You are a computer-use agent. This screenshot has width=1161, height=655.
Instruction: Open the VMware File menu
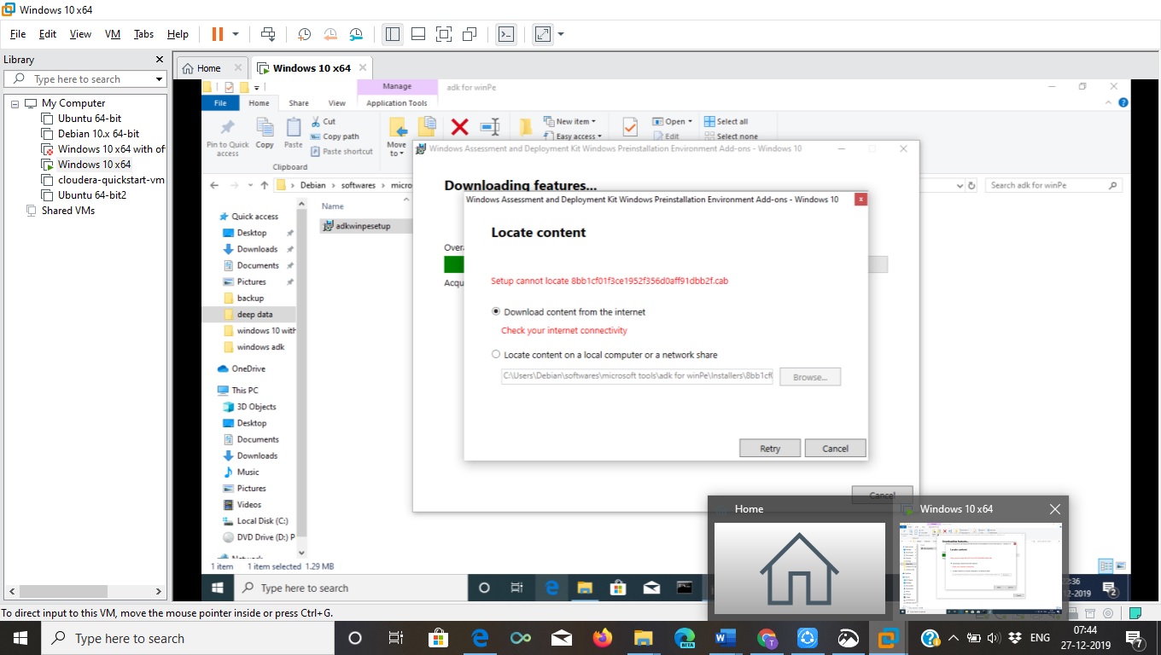pos(18,34)
